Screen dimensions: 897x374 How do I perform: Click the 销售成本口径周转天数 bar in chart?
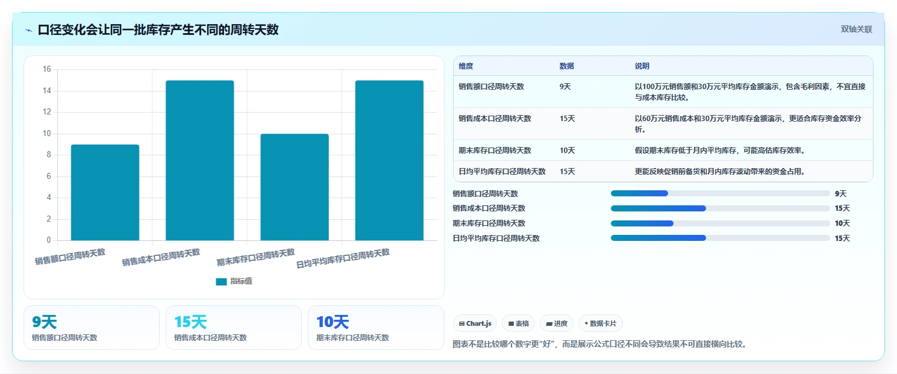point(199,161)
